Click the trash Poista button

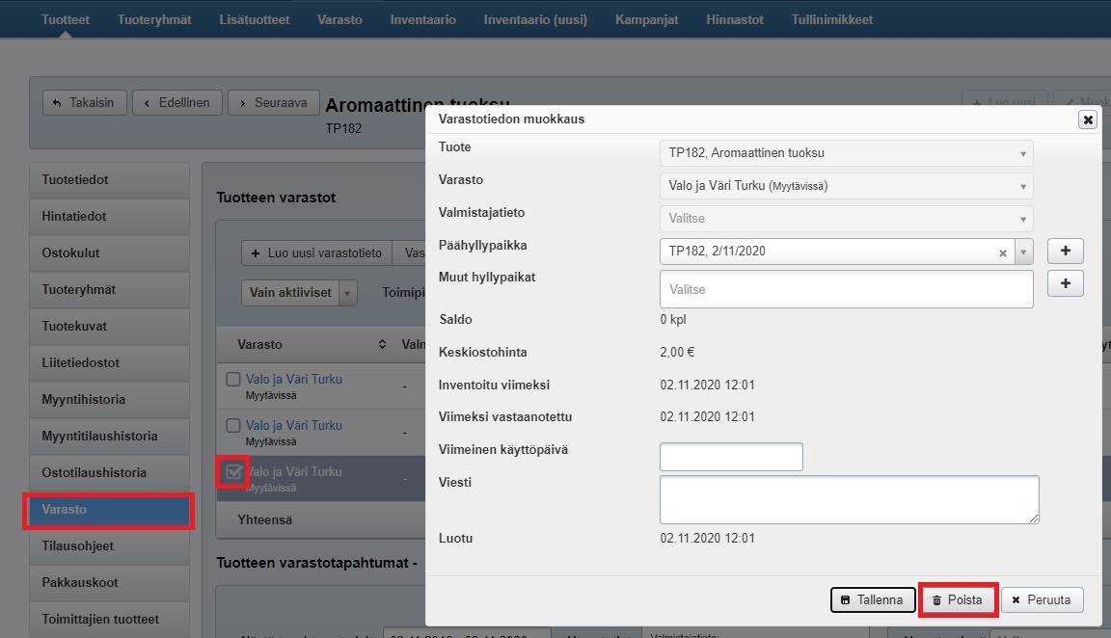tap(957, 599)
